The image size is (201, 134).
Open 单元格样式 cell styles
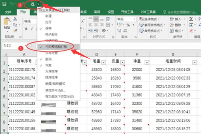151,31
